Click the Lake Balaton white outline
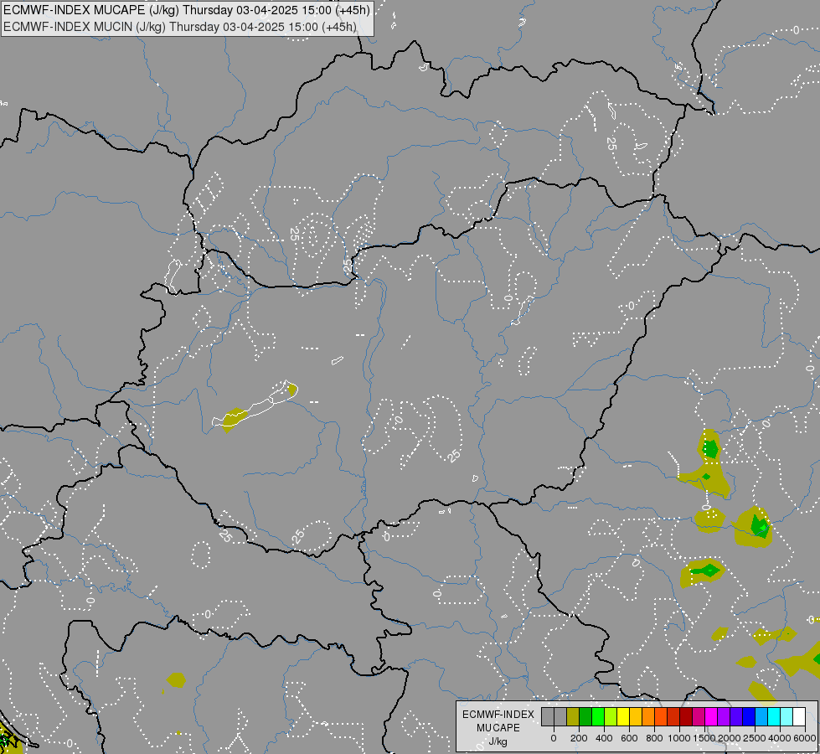Image resolution: width=820 pixels, height=754 pixels. point(254,405)
